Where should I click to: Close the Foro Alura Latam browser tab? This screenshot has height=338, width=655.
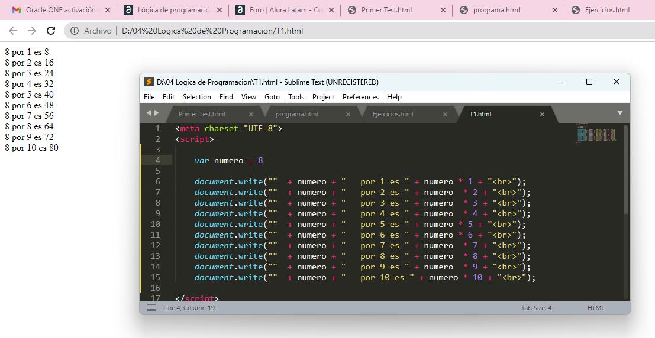pos(331,10)
